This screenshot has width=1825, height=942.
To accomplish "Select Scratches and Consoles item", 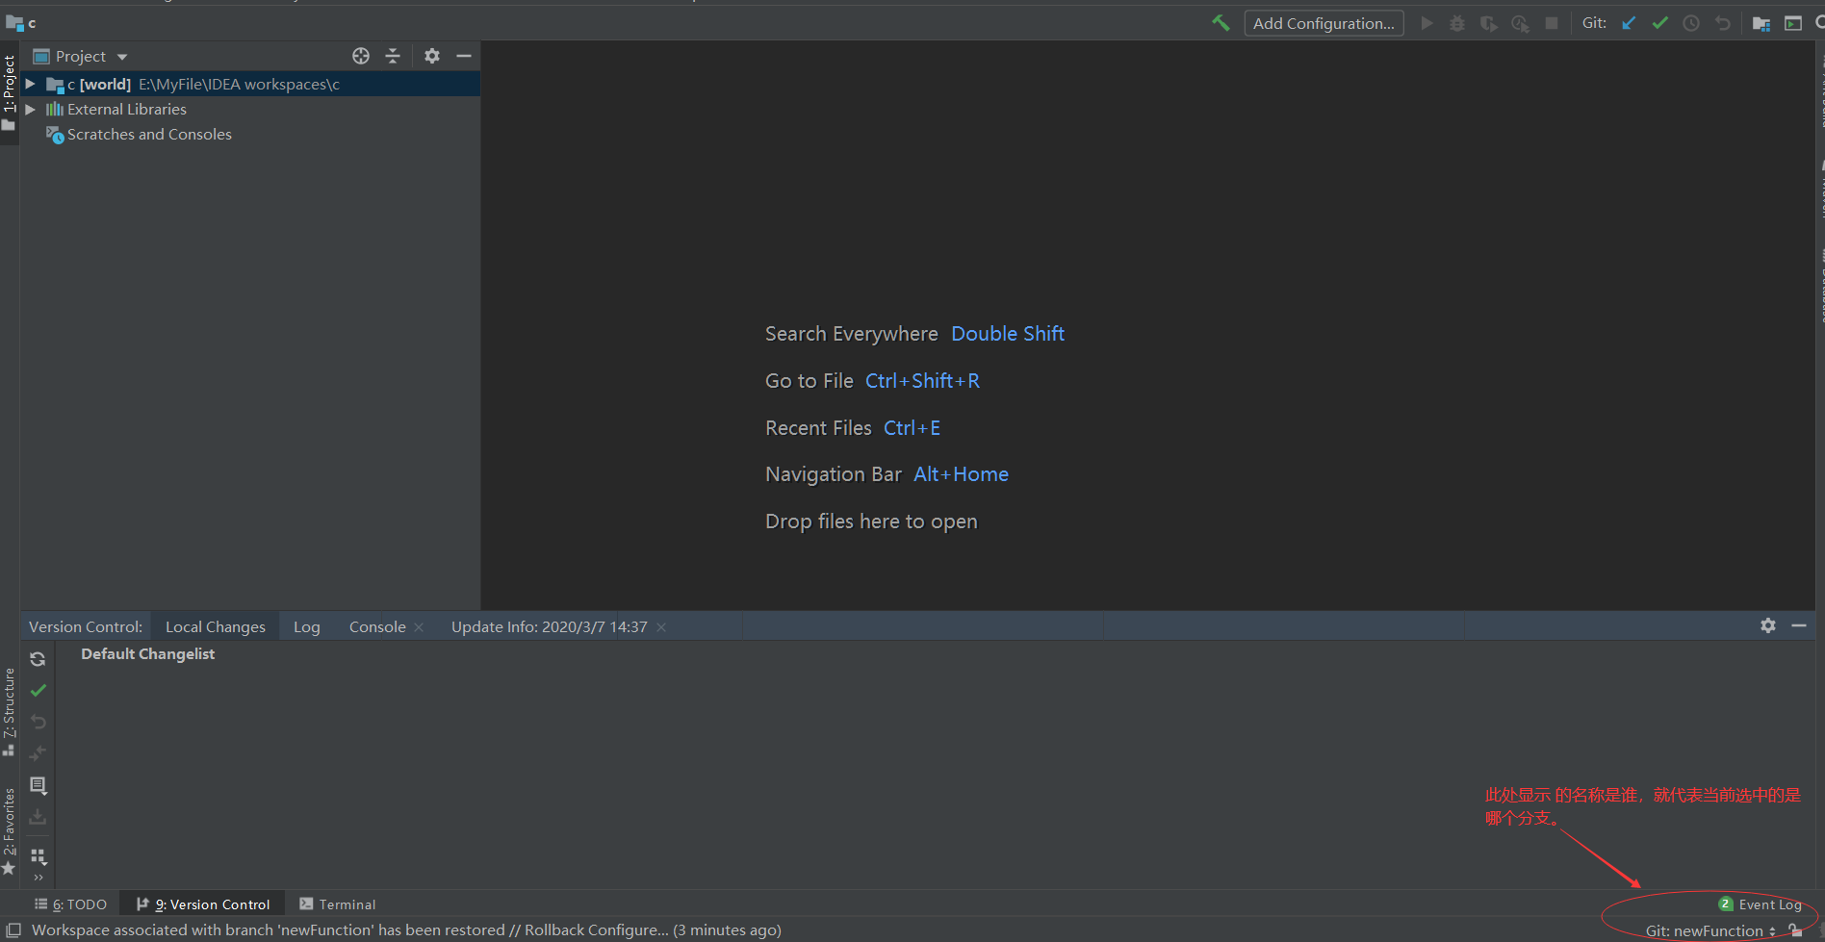I will [x=149, y=135].
